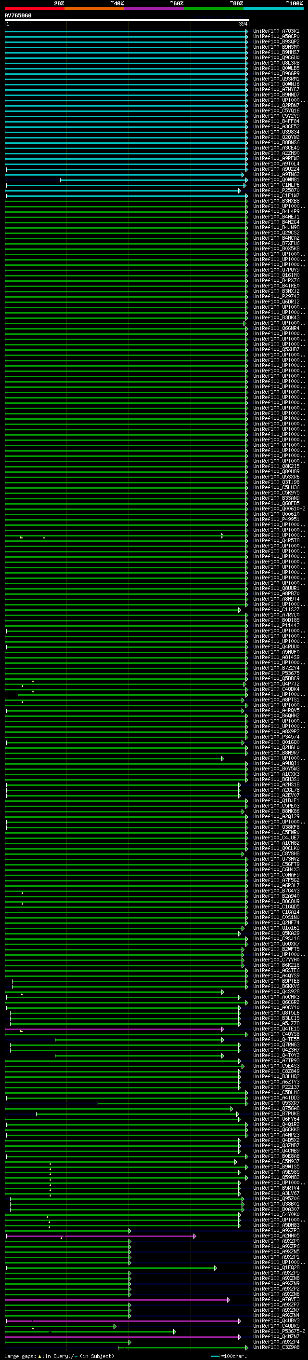Click the orange ~40% identity legend segment

coord(94,9)
